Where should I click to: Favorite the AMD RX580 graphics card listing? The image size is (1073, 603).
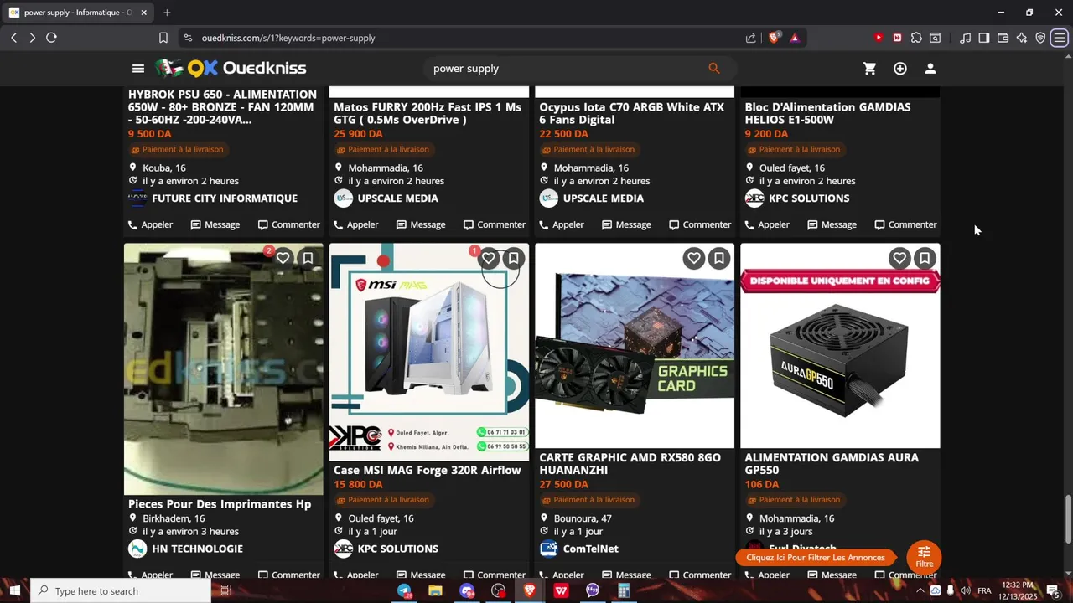(694, 258)
